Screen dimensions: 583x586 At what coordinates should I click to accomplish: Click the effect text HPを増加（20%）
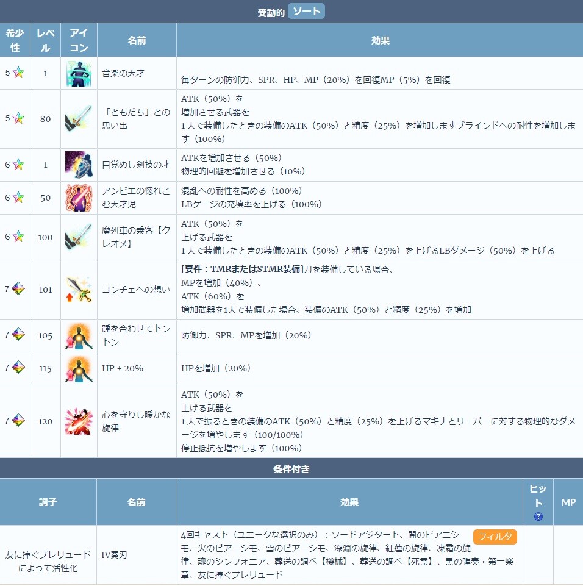pyautogui.click(x=216, y=368)
